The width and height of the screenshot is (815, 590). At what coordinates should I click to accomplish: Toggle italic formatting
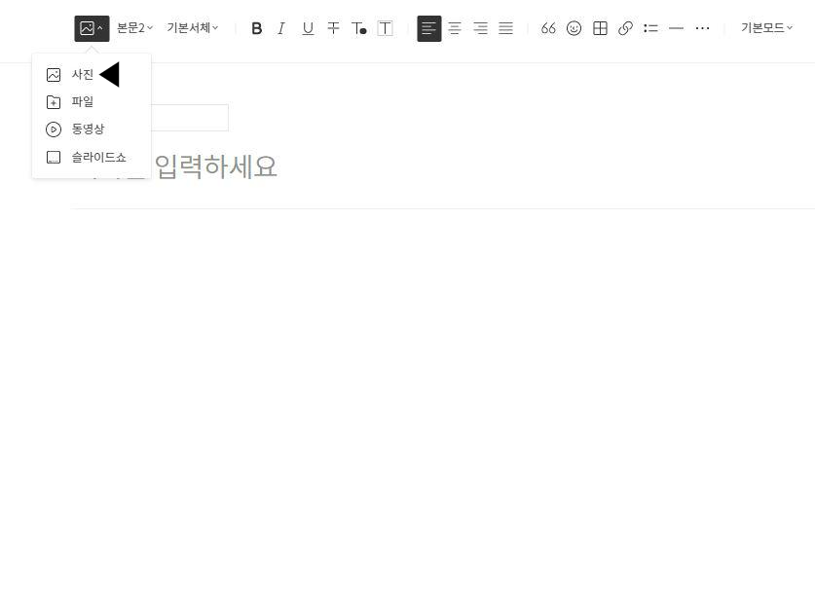[281, 28]
